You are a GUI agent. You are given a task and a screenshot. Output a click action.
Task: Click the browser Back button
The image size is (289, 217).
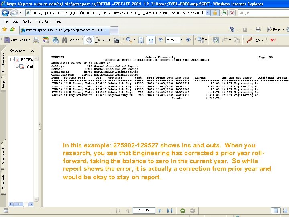(5, 13)
